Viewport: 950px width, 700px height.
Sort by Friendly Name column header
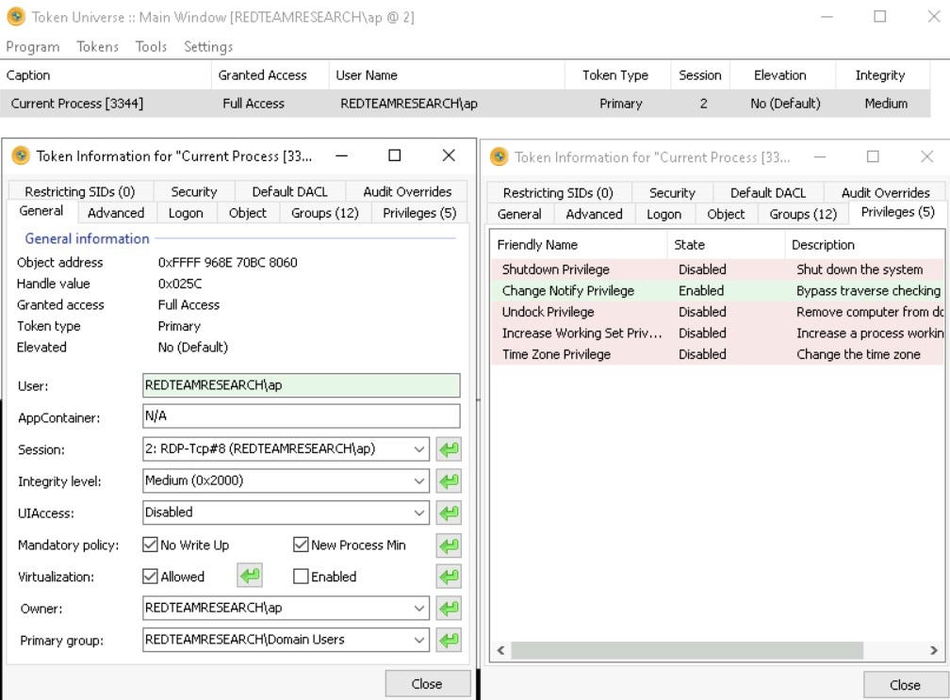tap(579, 245)
